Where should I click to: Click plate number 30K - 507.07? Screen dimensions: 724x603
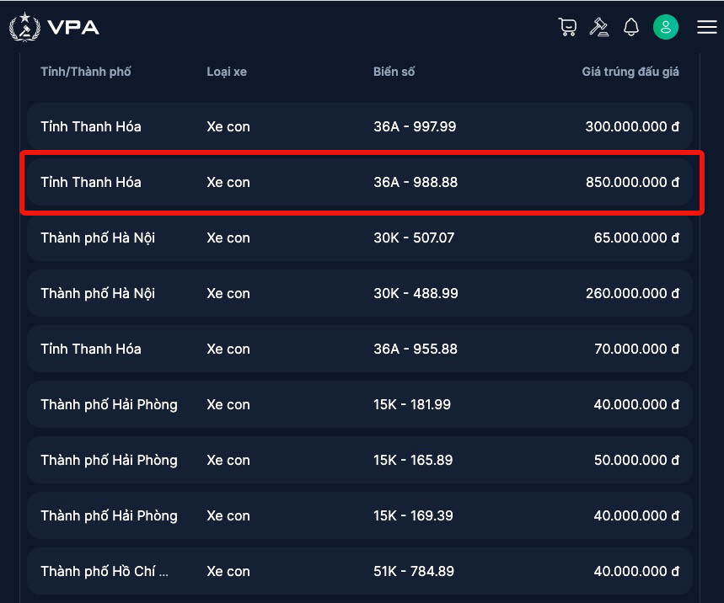pyautogui.click(x=414, y=238)
